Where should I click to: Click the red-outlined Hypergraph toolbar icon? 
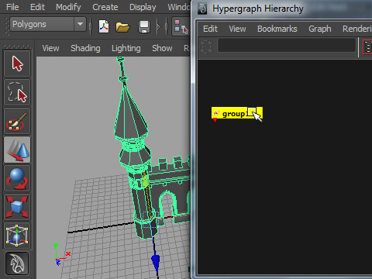[x=367, y=46]
